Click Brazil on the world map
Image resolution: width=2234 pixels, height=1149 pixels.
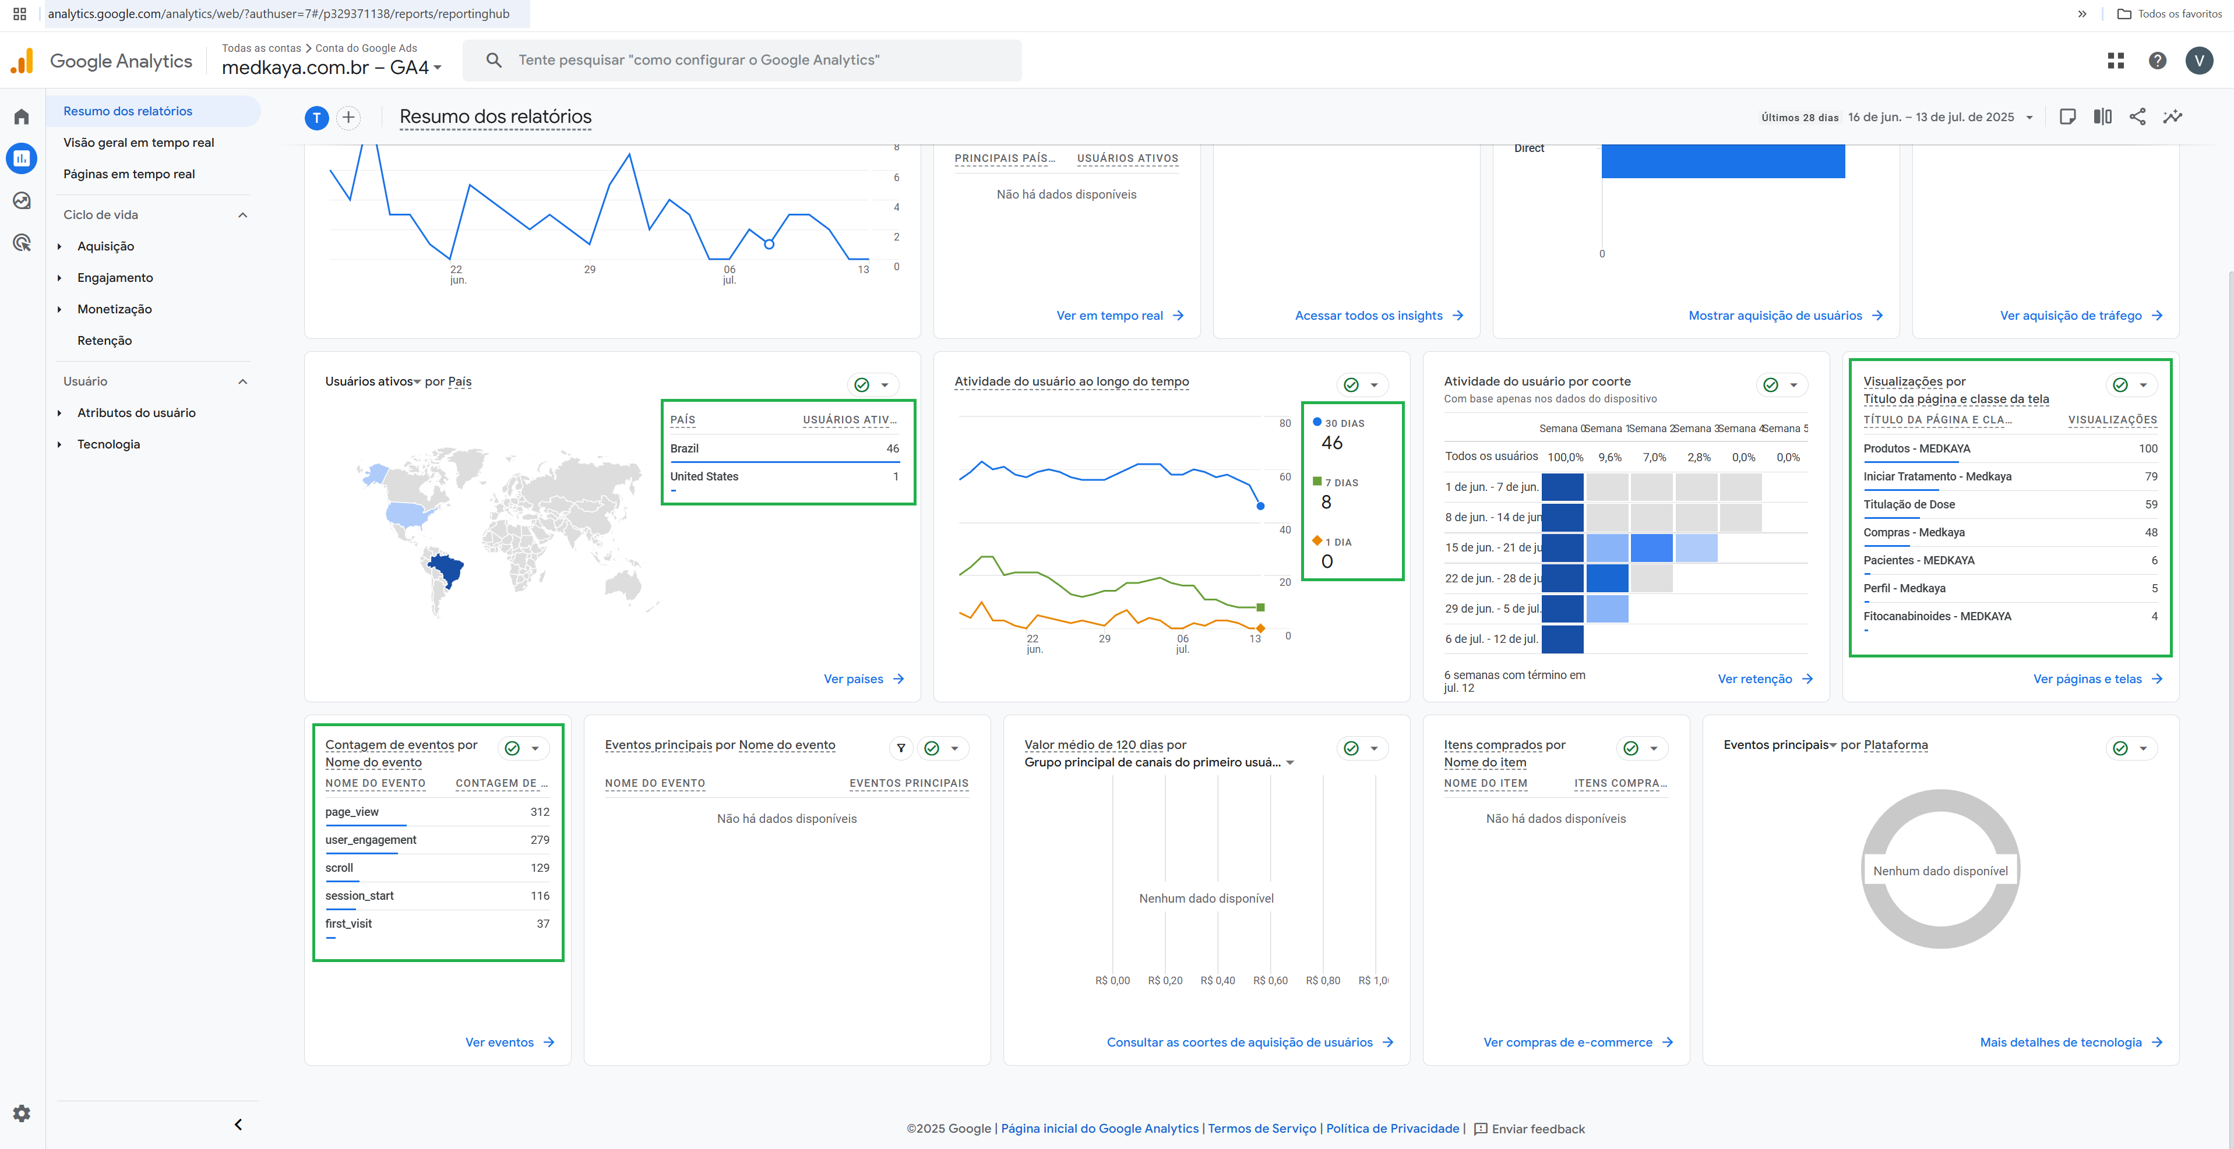coord(447,570)
